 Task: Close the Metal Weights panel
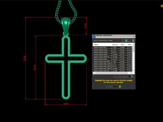coord(134,36)
